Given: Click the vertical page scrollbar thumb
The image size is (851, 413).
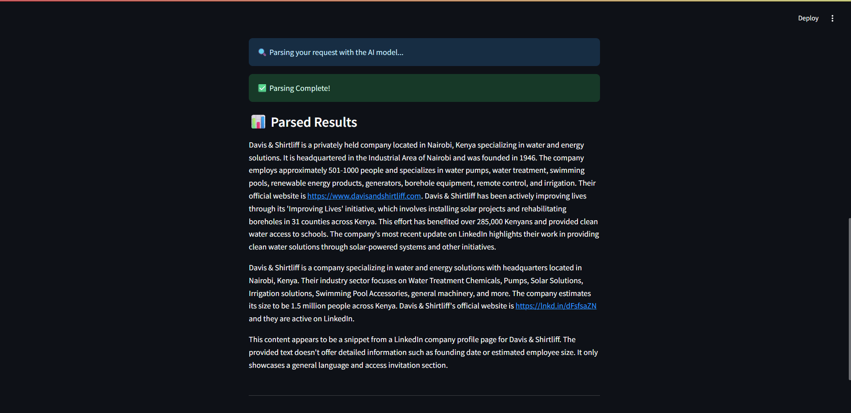Looking at the screenshot, I should (x=849, y=299).
